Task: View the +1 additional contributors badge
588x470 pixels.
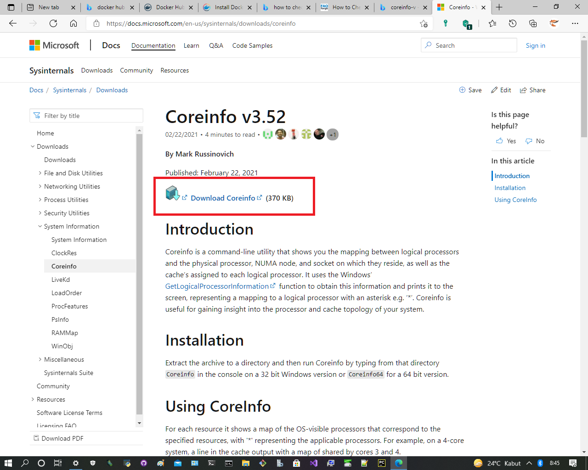Action: (333, 134)
